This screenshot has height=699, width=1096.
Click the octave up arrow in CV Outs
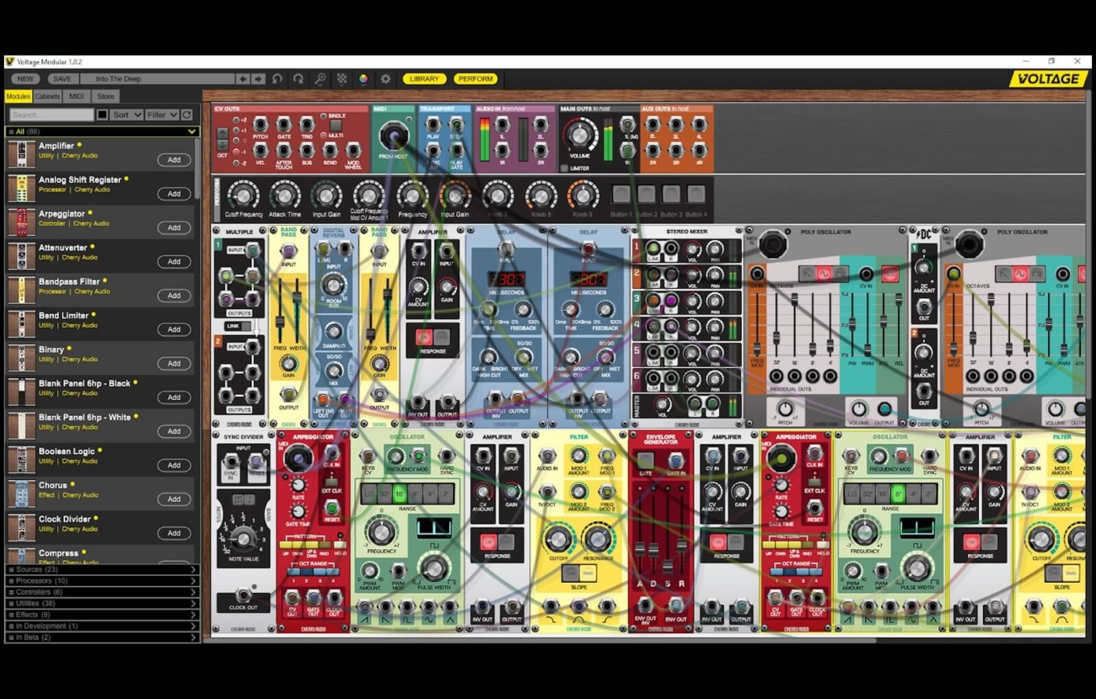[x=223, y=134]
